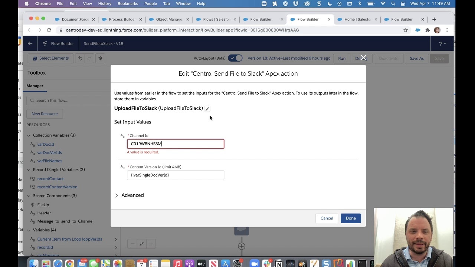
Task: Click the fit-to-view icon on canvas
Action: tap(142, 244)
